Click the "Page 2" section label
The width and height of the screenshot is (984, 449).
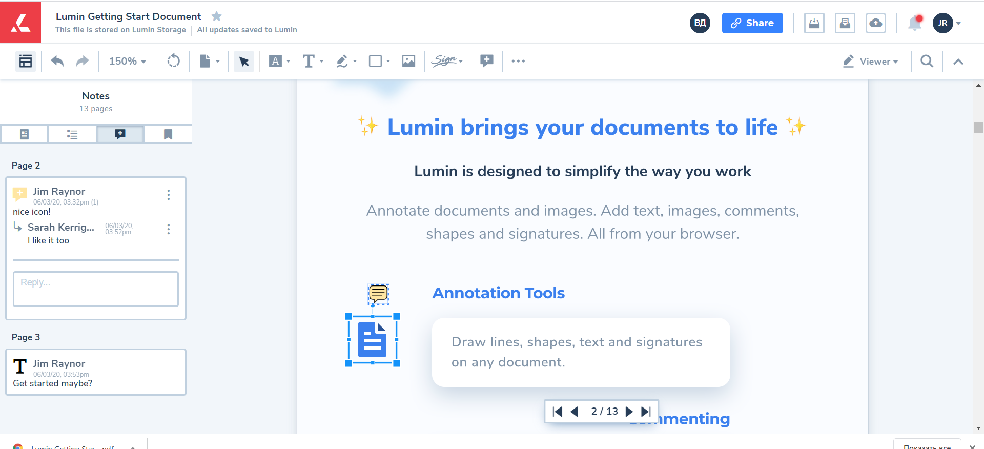[26, 166]
